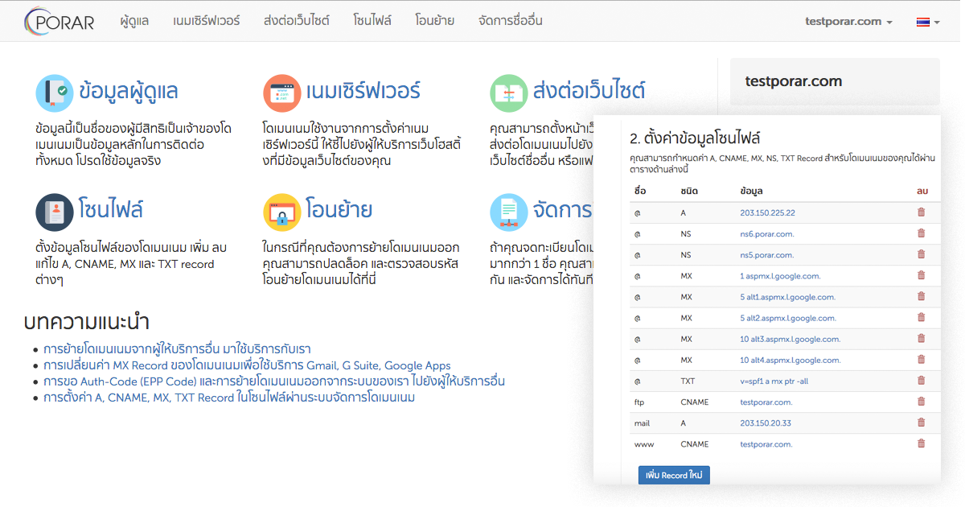Click the 1 aspmx.l.google.com. MX record value
The width and height of the screenshot is (965, 507).
click(x=787, y=276)
